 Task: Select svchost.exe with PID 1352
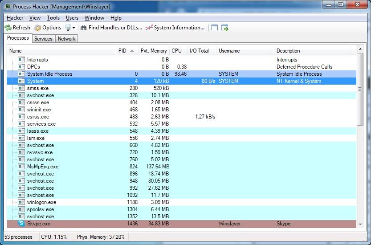click(181, 216)
